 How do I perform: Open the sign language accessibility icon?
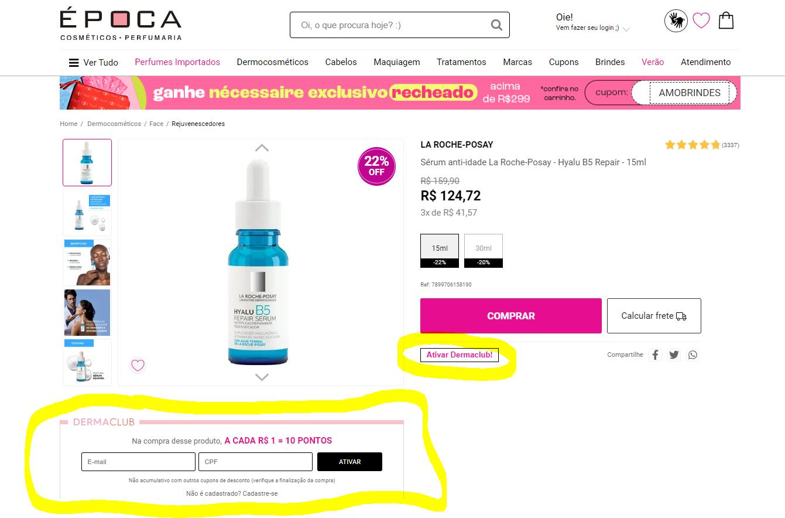point(676,21)
